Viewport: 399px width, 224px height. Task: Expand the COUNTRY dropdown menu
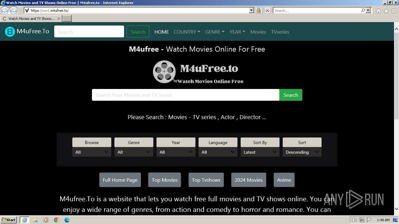click(187, 32)
